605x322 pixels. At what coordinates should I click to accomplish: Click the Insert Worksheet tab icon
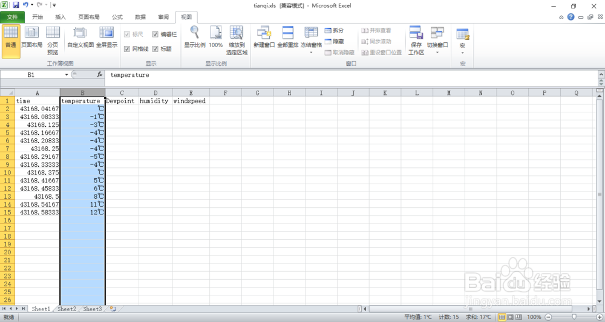tap(113, 309)
